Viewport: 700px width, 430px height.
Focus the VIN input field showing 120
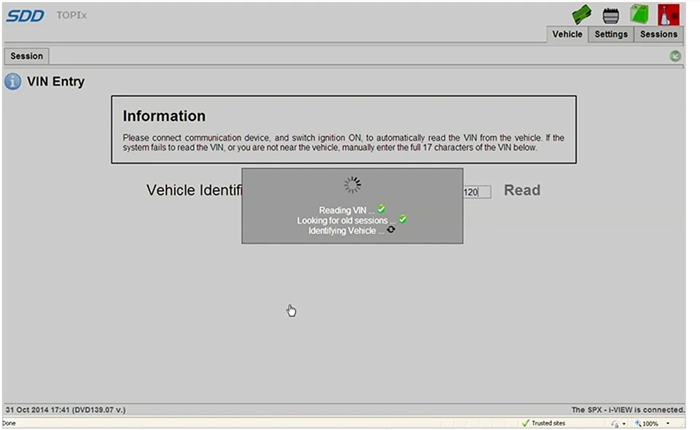point(477,192)
